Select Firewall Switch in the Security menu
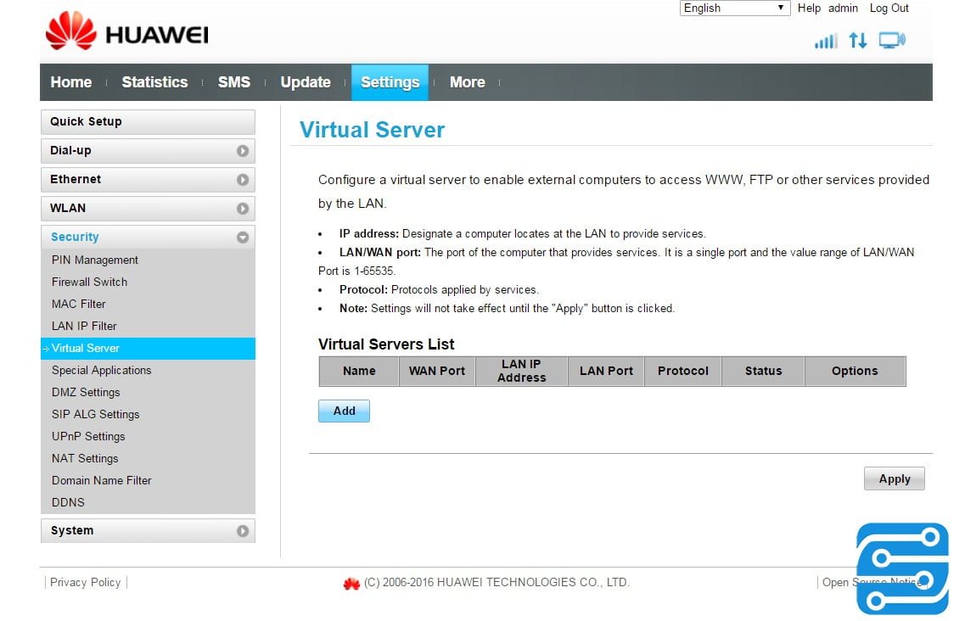 [89, 283]
